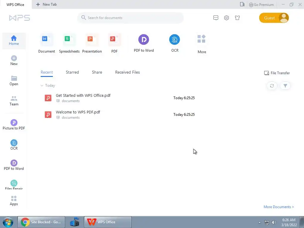
Task: Show hidden system tray icons
Action: (x=259, y=222)
